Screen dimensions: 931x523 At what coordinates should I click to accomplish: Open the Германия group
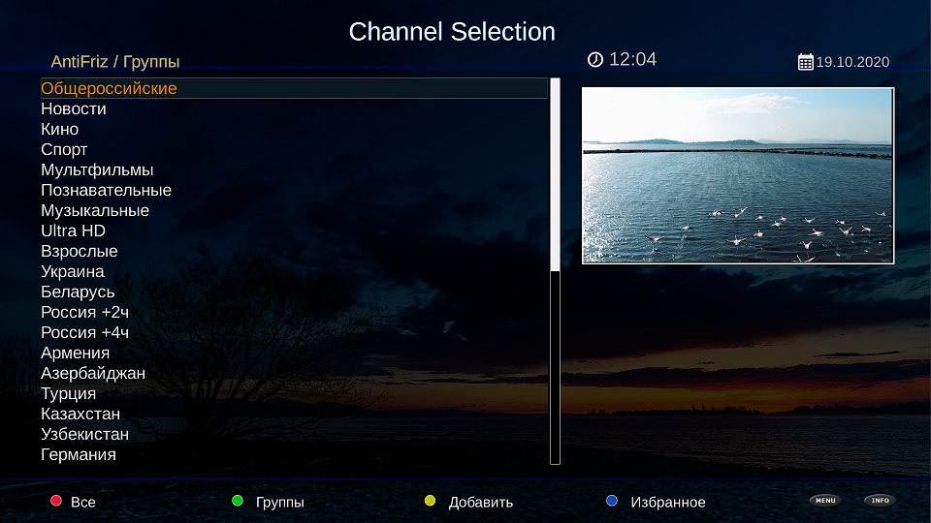[x=79, y=454]
